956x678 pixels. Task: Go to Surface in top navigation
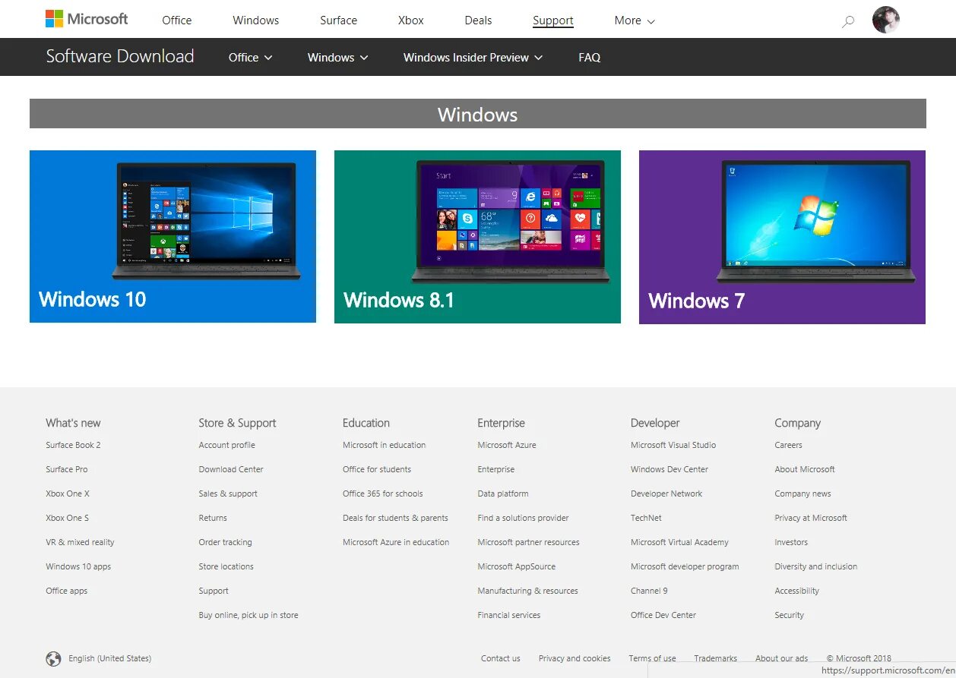(x=338, y=20)
